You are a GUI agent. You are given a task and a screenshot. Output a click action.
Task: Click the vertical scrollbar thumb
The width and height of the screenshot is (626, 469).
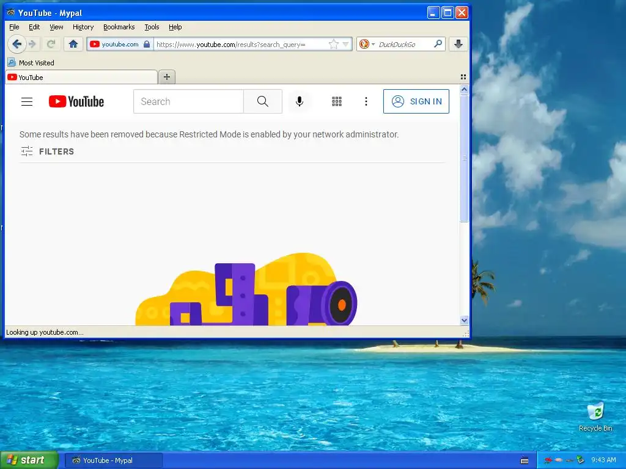[464, 158]
